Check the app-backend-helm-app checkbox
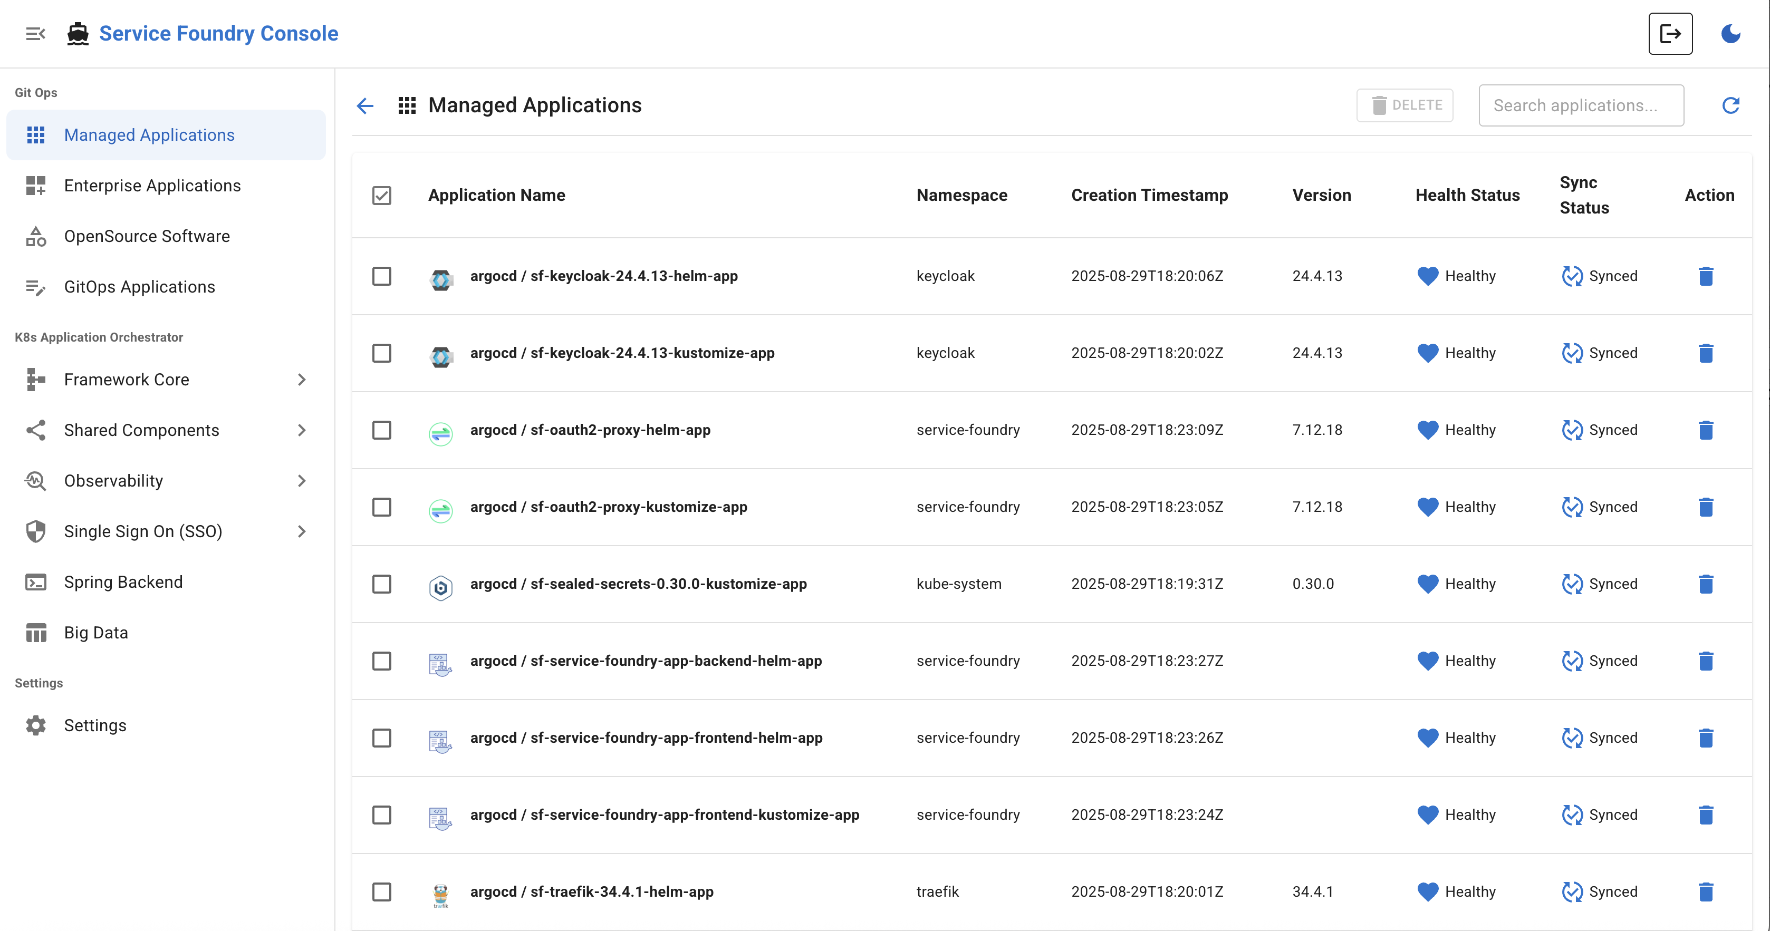The image size is (1770, 931). click(x=381, y=661)
